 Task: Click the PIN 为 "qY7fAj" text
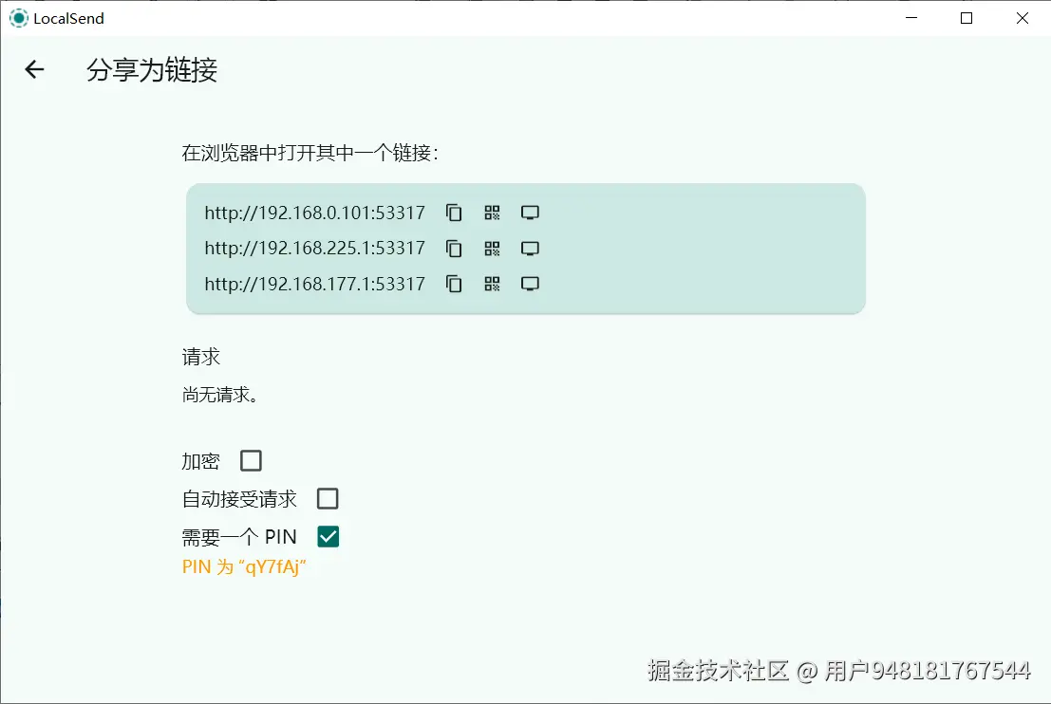pos(244,566)
